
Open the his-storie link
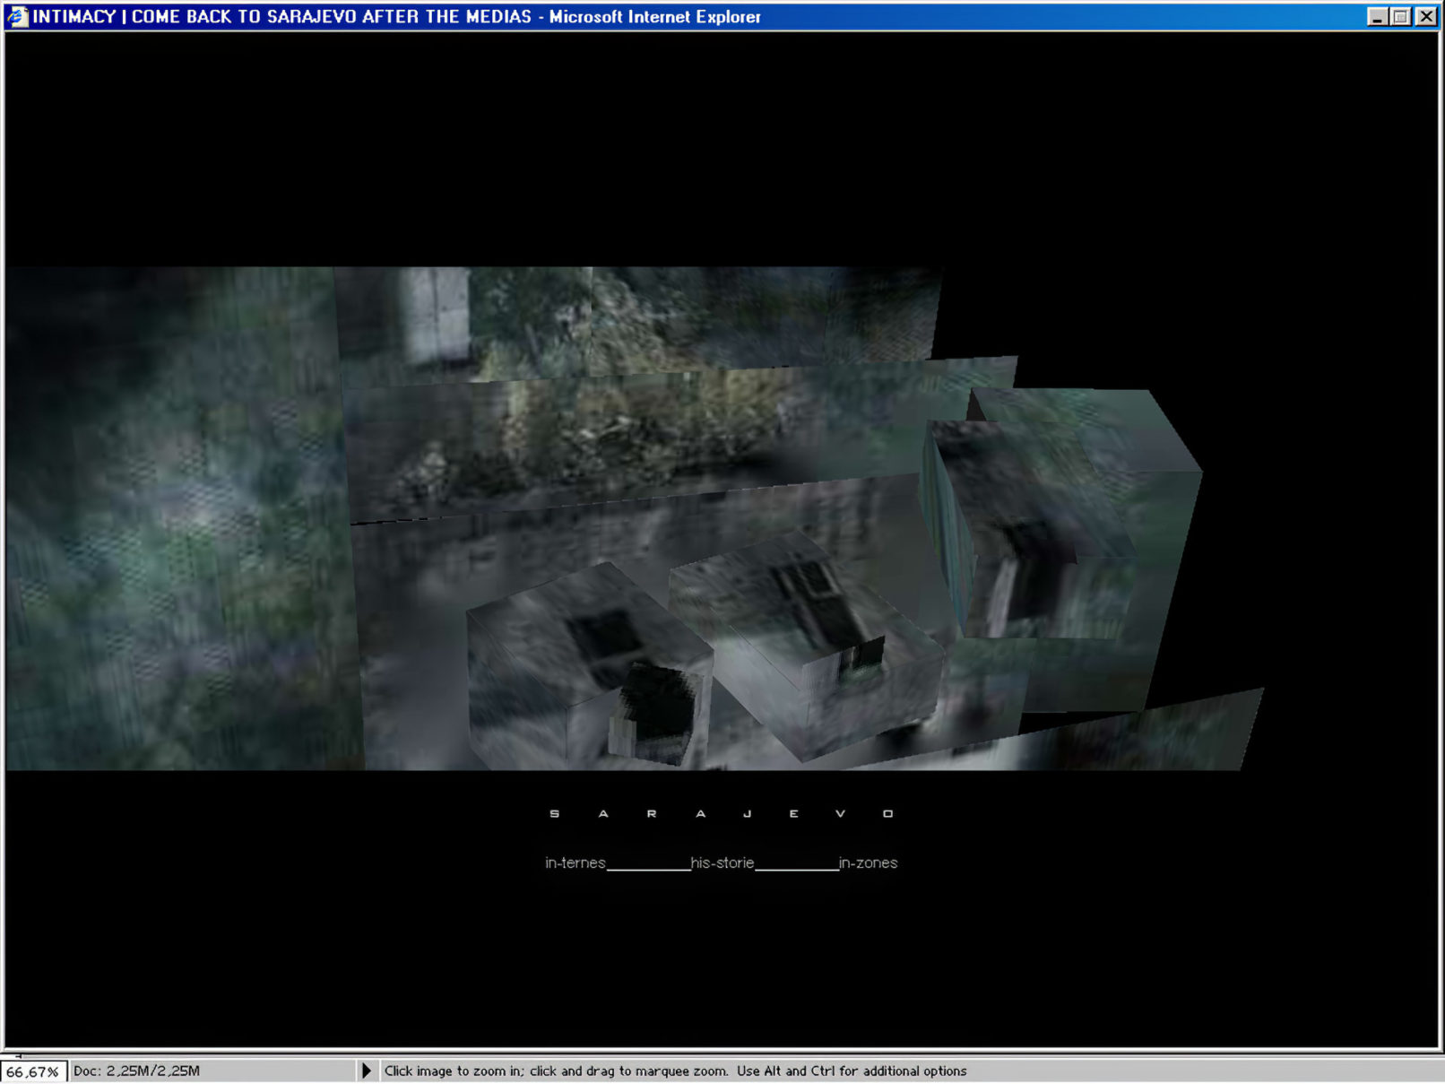coord(722,863)
